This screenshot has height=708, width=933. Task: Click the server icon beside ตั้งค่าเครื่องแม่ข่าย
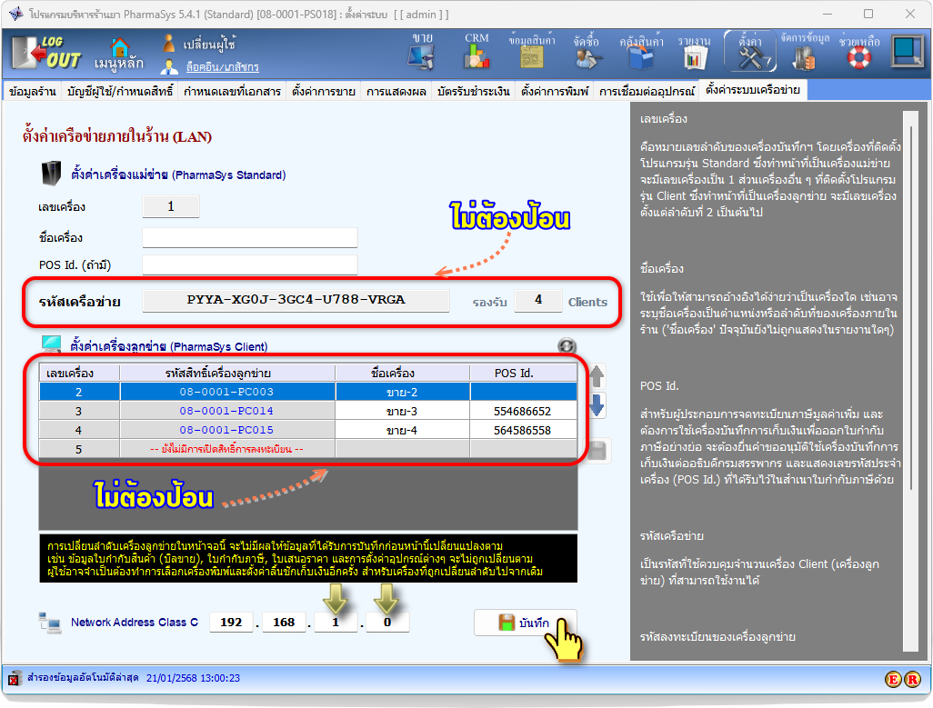click(x=51, y=173)
